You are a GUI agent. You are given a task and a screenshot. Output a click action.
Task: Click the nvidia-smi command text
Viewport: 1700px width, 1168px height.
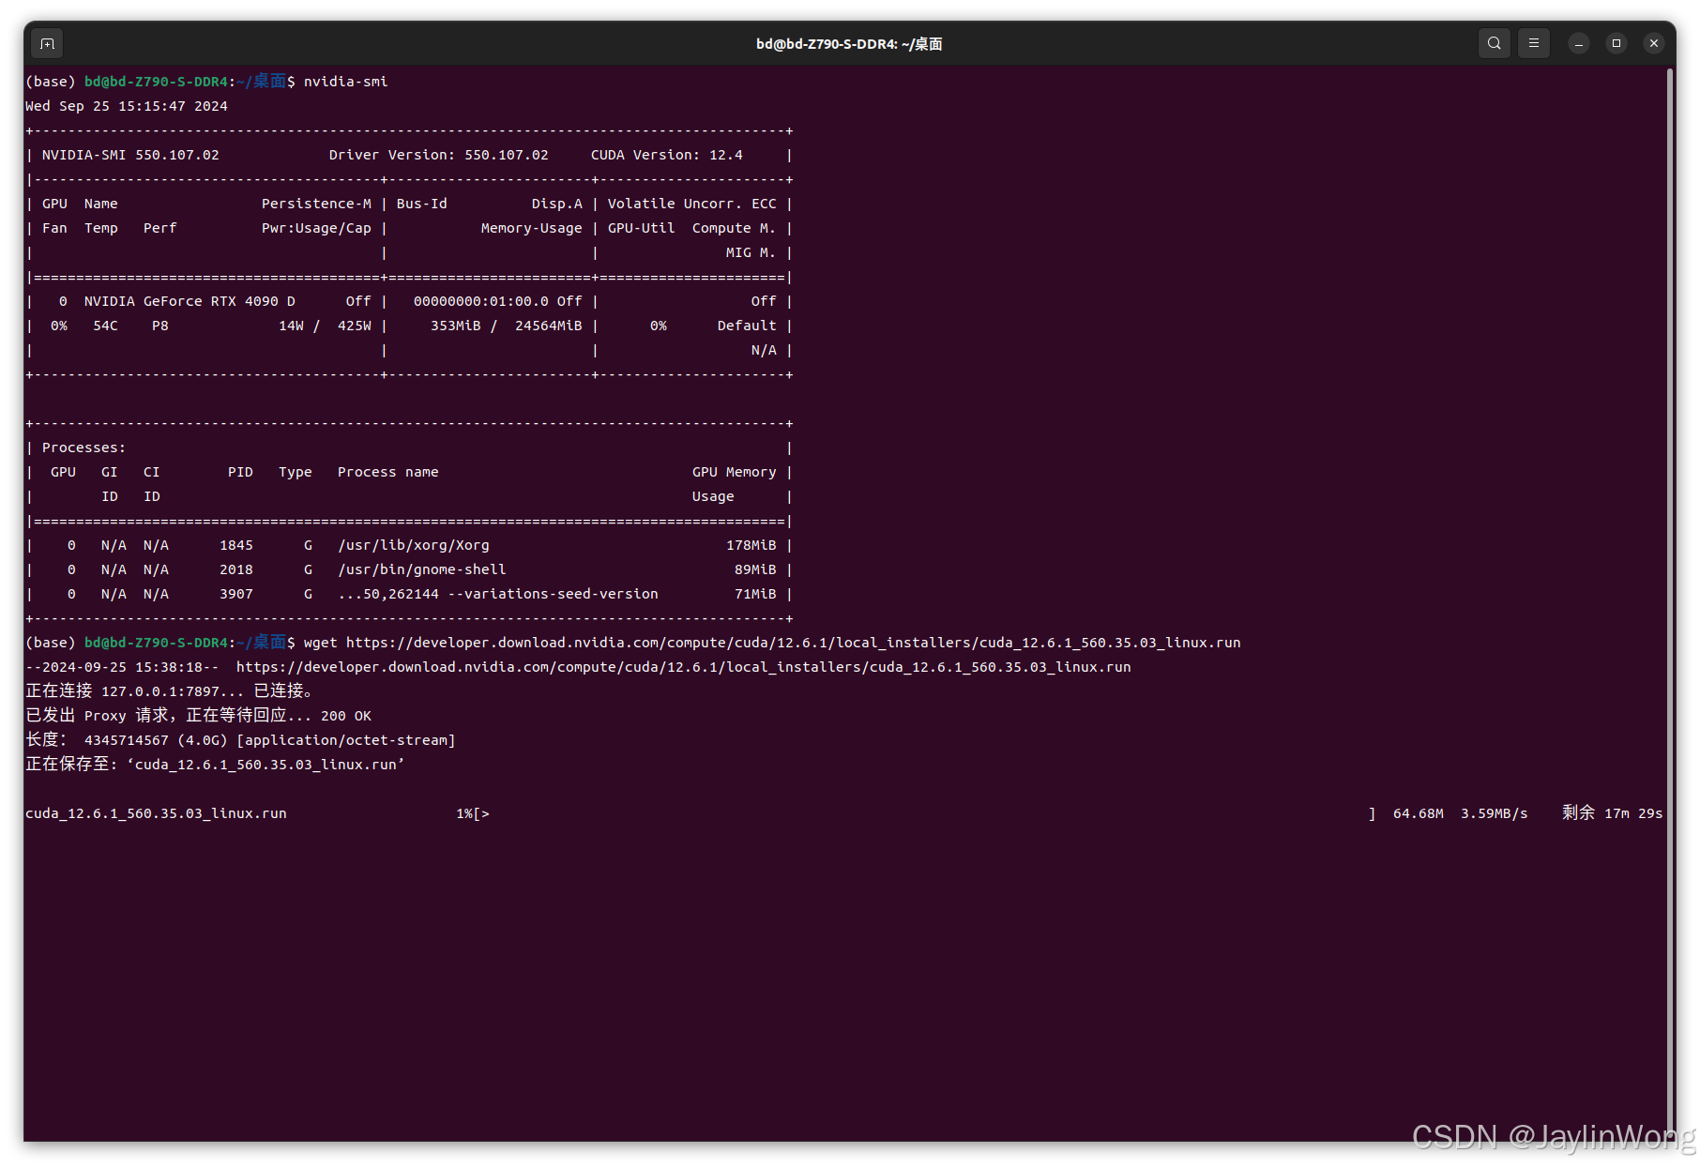(x=345, y=82)
